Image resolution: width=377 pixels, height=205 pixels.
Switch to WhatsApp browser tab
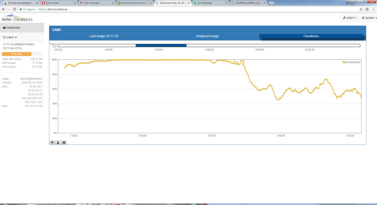[x=209, y=3]
